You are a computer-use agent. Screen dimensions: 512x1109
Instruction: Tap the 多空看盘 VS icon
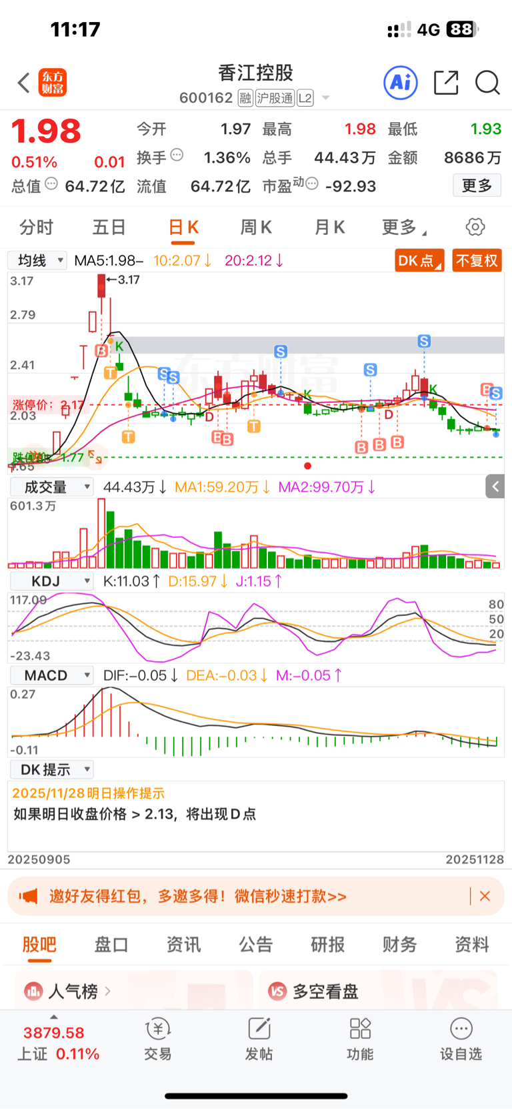point(277,991)
